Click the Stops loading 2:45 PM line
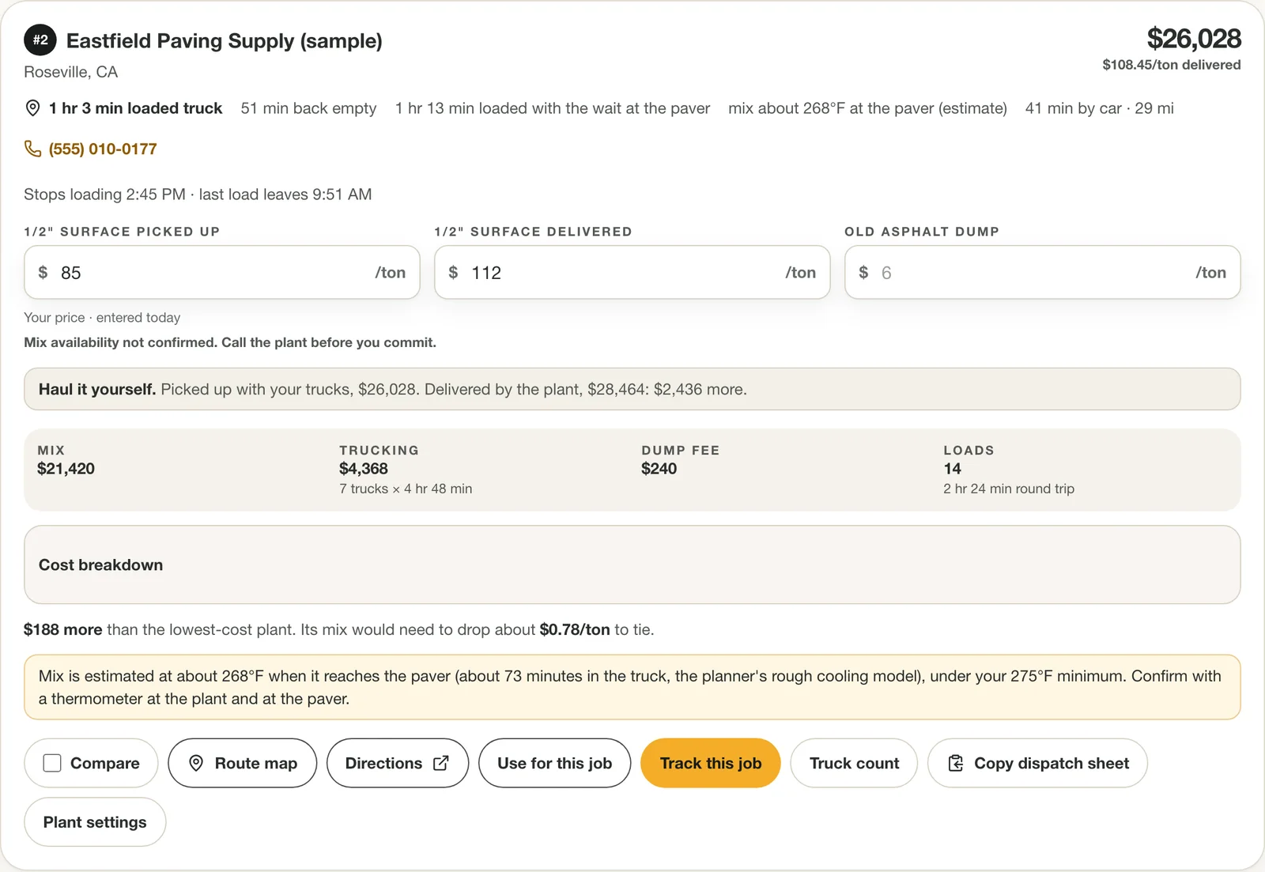Viewport: 1265px width, 872px height. [198, 194]
